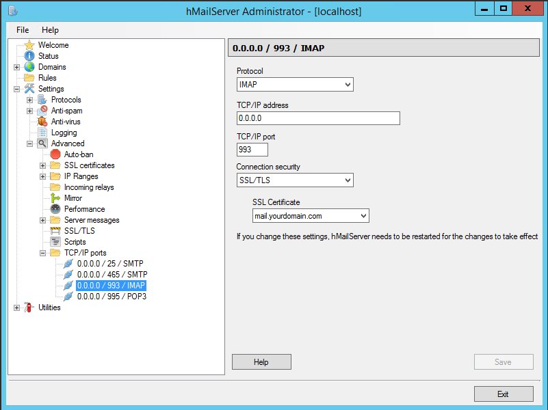Expand the Domains tree node
The height and width of the screenshot is (410, 548).
17,67
